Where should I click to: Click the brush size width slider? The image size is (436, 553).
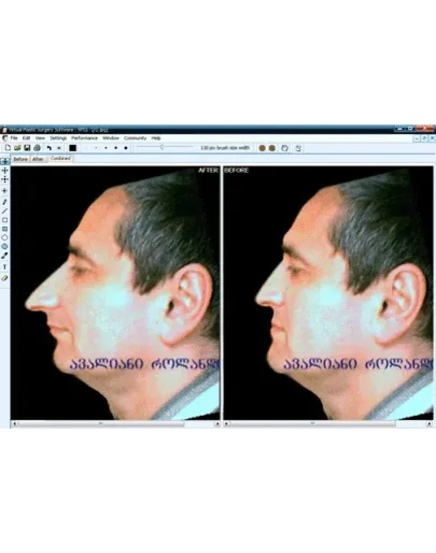click(x=162, y=147)
